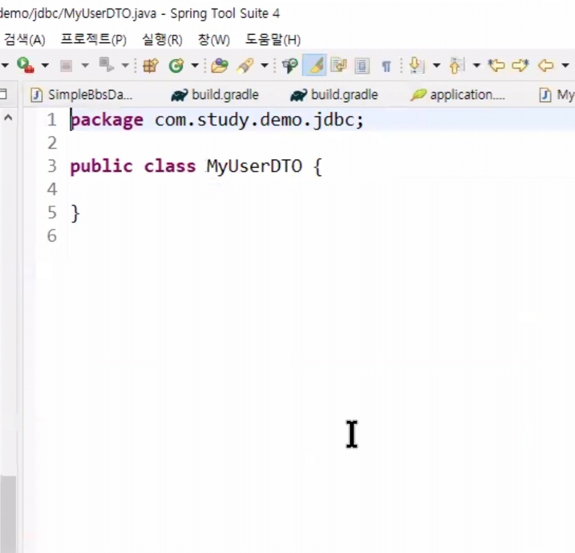The width and height of the screenshot is (575, 553).
Task: Click the elephant icon on first build.gradle tab
Action: pyautogui.click(x=179, y=95)
